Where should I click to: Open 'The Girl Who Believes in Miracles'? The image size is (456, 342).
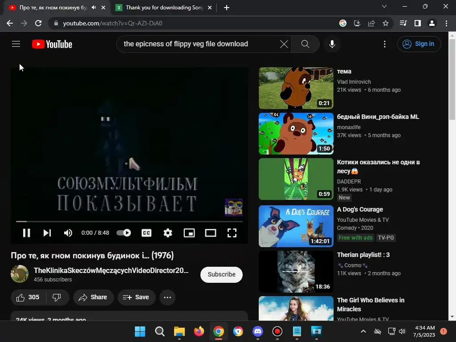pyautogui.click(x=370, y=305)
